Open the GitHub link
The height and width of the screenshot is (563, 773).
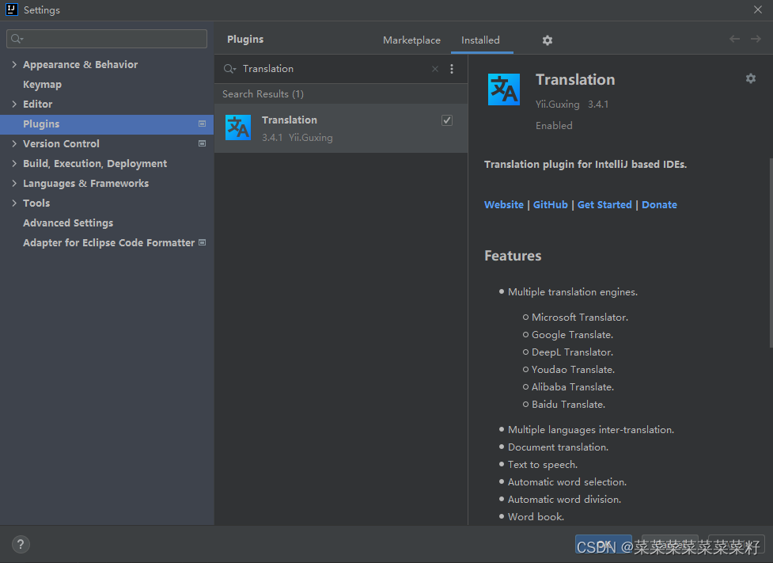(x=550, y=205)
